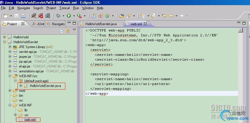The width and height of the screenshot is (250, 123).
Task: Select HelloWorldServlet.java in the project tree
Action: 45,86
